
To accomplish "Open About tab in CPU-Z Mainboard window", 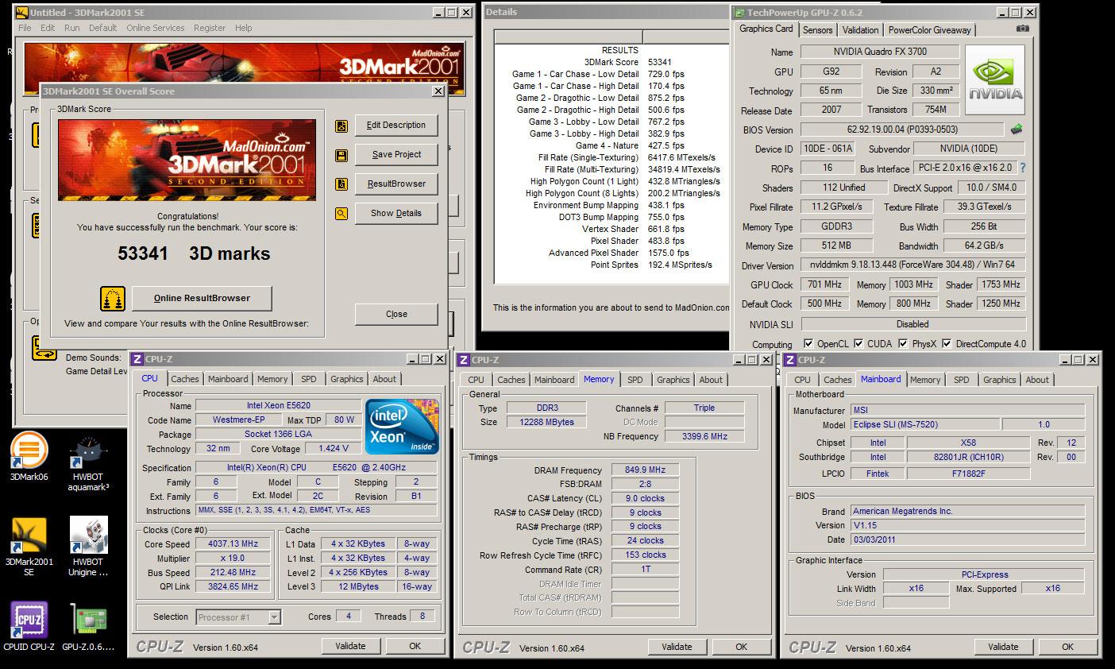I will click(1037, 381).
